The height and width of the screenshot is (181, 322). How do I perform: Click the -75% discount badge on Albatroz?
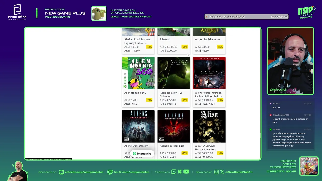pyautogui.click(x=185, y=47)
